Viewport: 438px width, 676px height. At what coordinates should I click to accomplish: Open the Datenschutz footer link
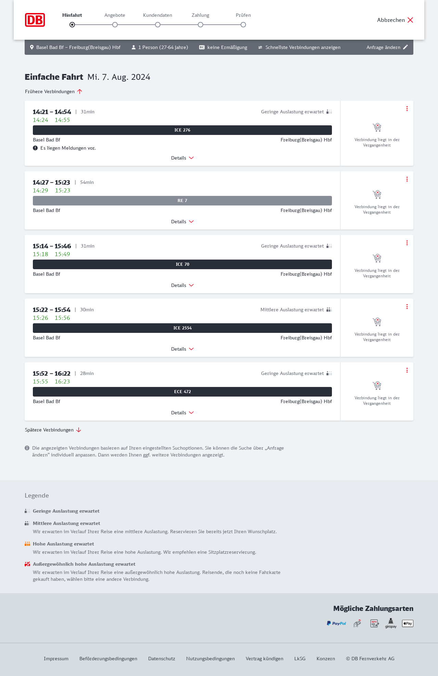point(162,659)
